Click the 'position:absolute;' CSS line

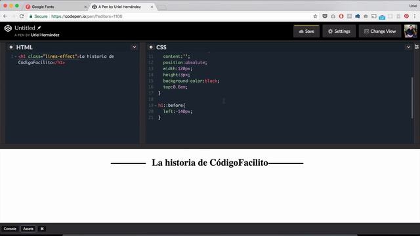click(x=185, y=63)
